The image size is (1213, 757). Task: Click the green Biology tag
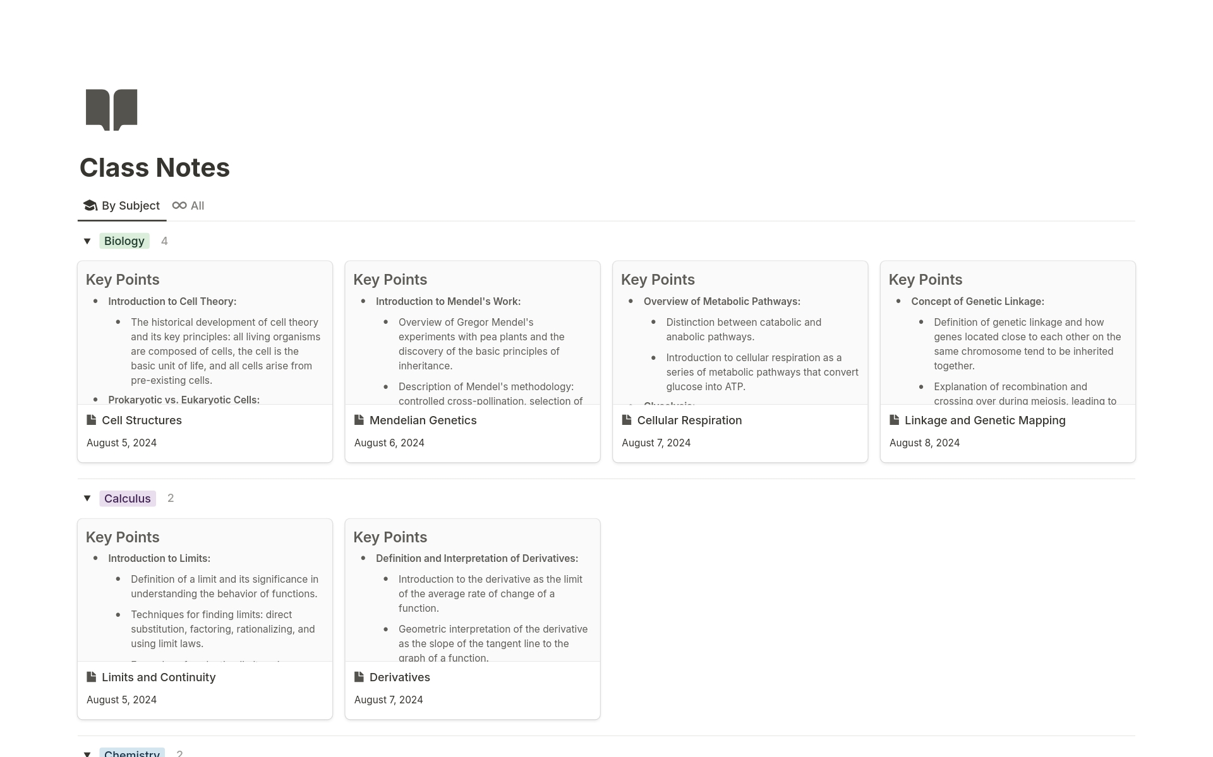(x=124, y=241)
